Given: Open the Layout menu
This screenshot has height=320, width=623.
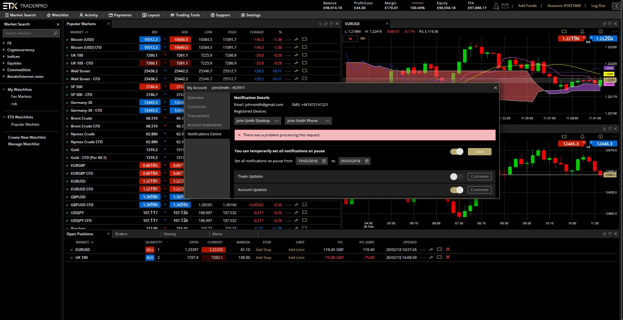Looking at the screenshot, I should (x=151, y=15).
